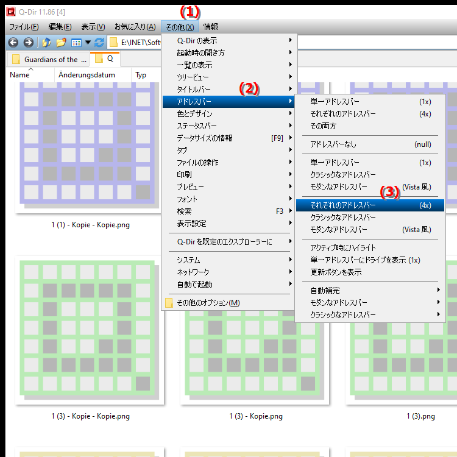Choose モダンなアドレスバー (Vista 風) under 4x bars
457x457 pixels.
tap(370, 230)
